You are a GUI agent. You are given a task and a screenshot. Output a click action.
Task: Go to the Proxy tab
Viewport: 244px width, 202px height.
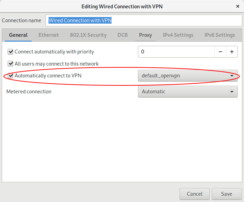point(146,35)
